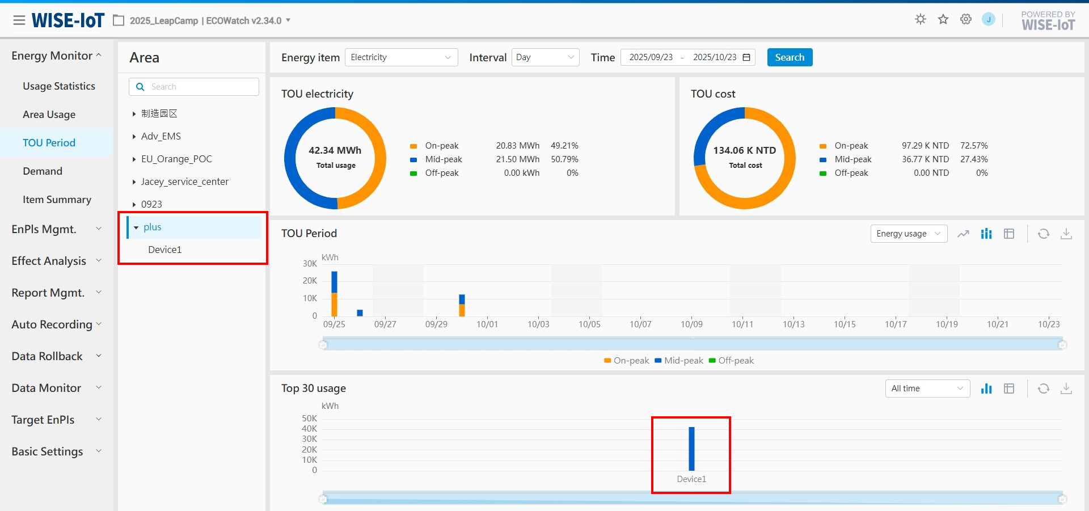Go to Usage Statistics page

click(x=59, y=86)
